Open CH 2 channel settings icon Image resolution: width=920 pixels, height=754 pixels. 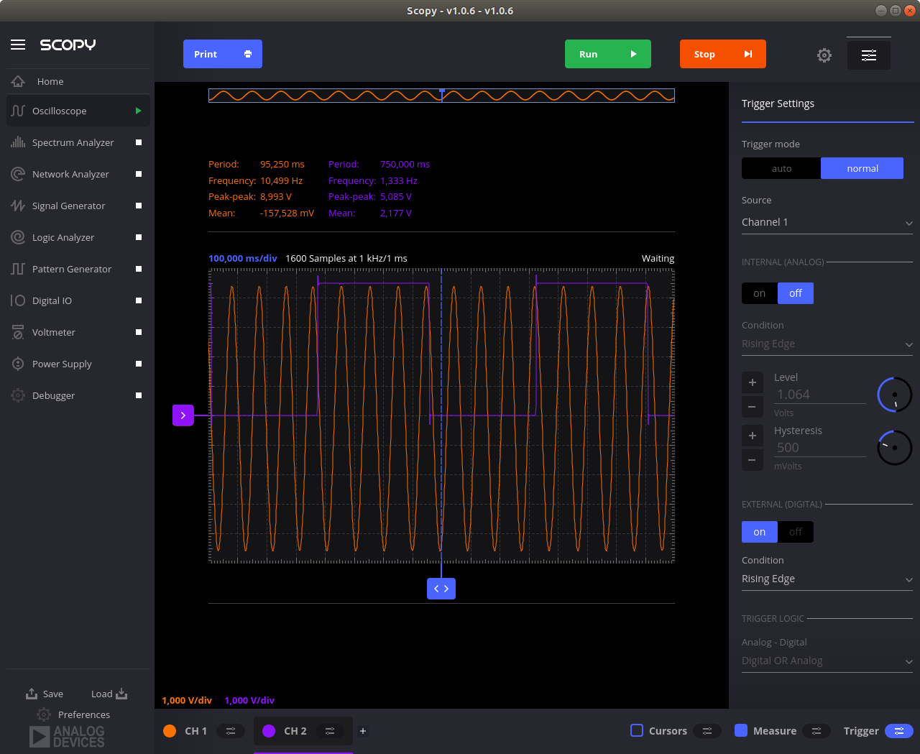coord(330,731)
